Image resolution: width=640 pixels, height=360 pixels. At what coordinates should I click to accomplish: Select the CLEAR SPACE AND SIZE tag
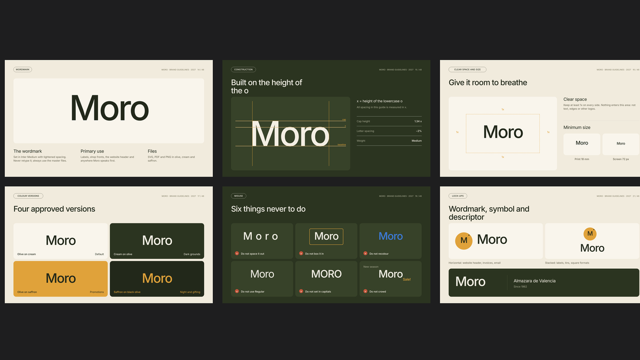[x=467, y=69]
